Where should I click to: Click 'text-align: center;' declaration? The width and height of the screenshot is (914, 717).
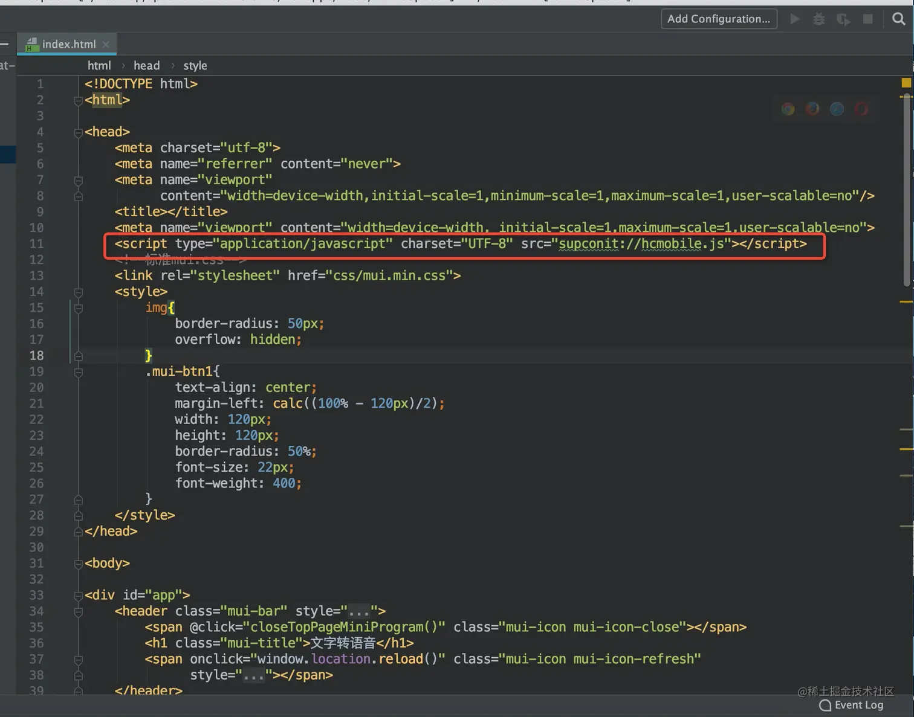click(245, 387)
